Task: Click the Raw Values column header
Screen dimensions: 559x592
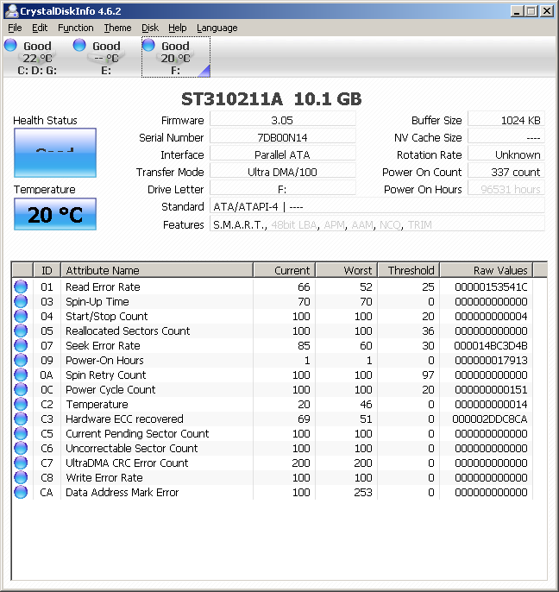Action: point(487,270)
